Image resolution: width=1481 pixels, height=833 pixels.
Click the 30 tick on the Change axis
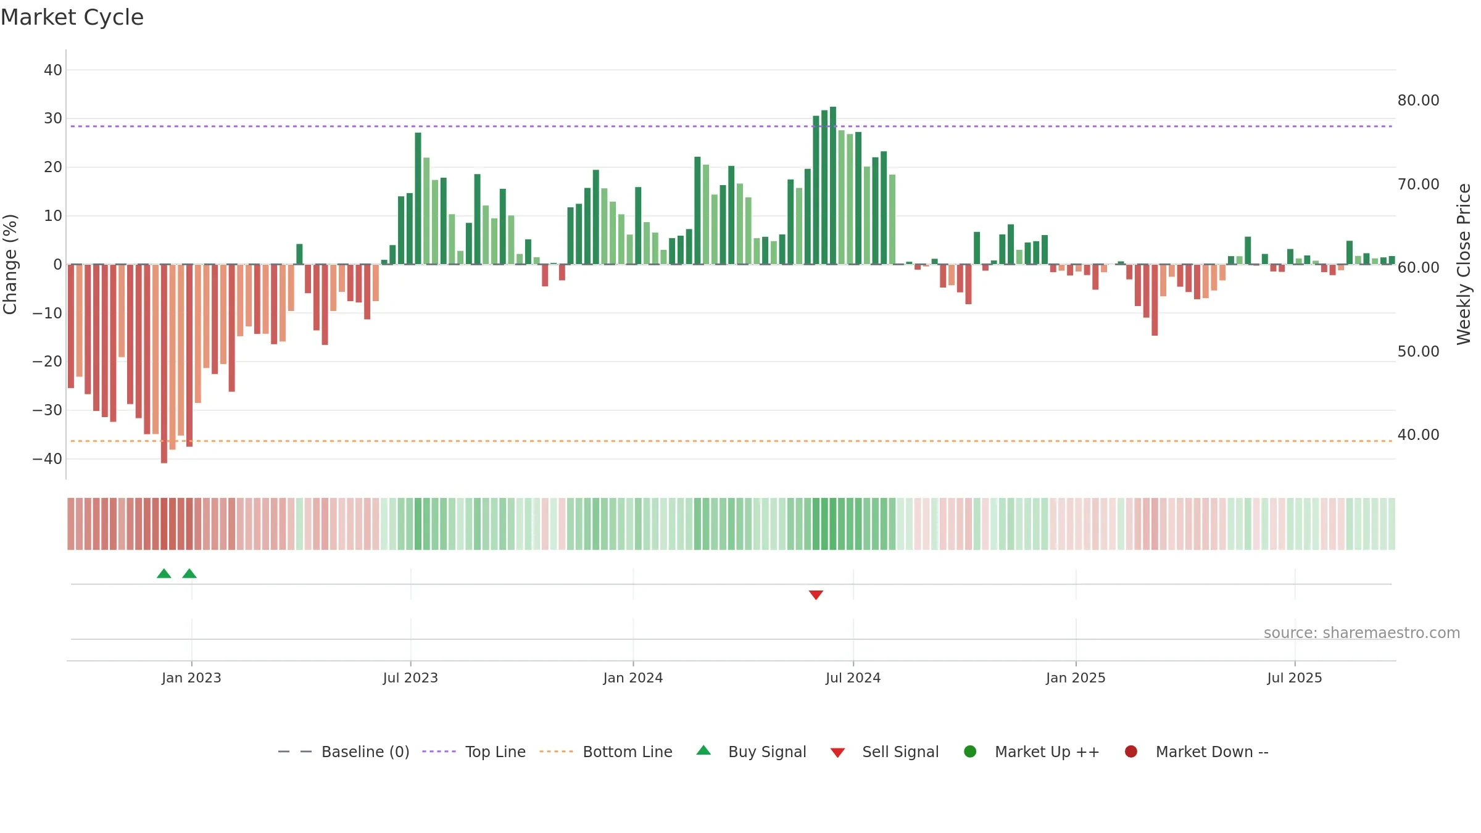pos(53,118)
